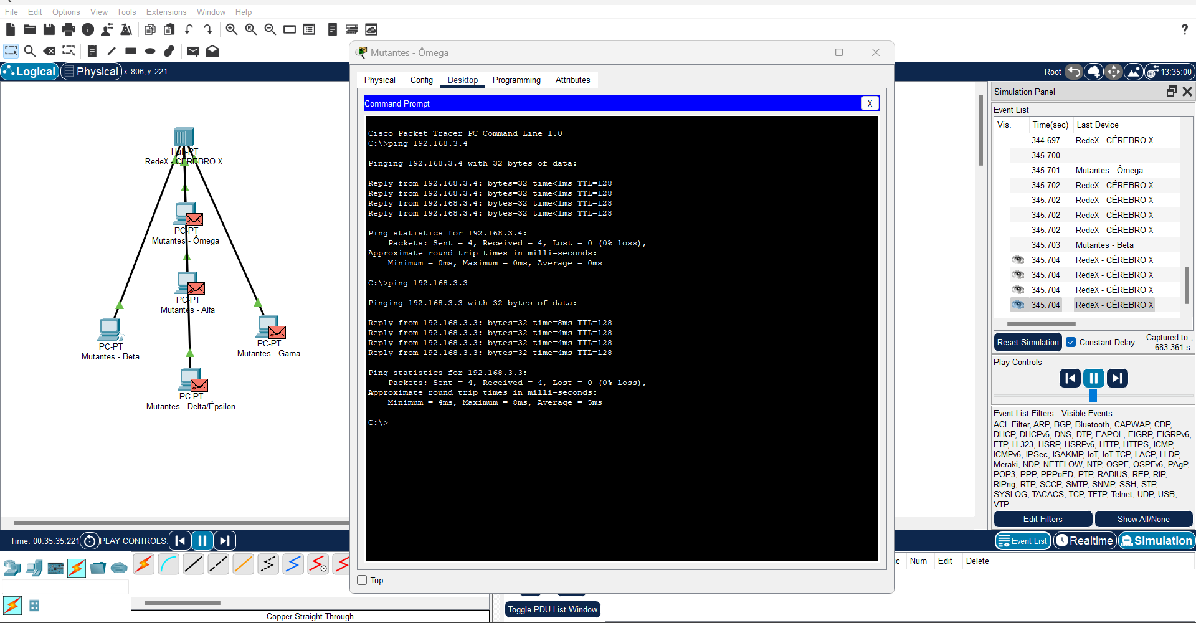
Task: Pick the Automatic connection type lightning icon
Action: (144, 564)
